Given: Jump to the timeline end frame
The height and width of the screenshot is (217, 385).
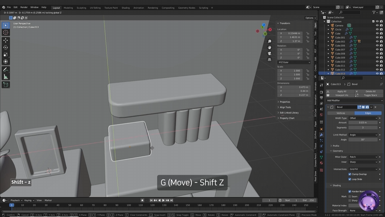Looking at the screenshot, I should point(172,200).
